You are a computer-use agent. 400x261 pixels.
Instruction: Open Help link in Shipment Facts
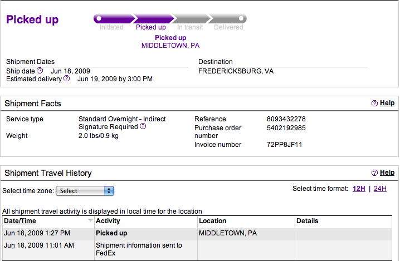click(x=387, y=103)
